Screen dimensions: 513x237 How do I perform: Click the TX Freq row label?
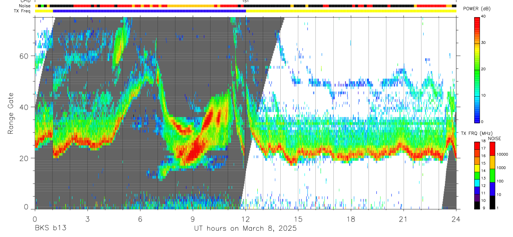pos(22,11)
